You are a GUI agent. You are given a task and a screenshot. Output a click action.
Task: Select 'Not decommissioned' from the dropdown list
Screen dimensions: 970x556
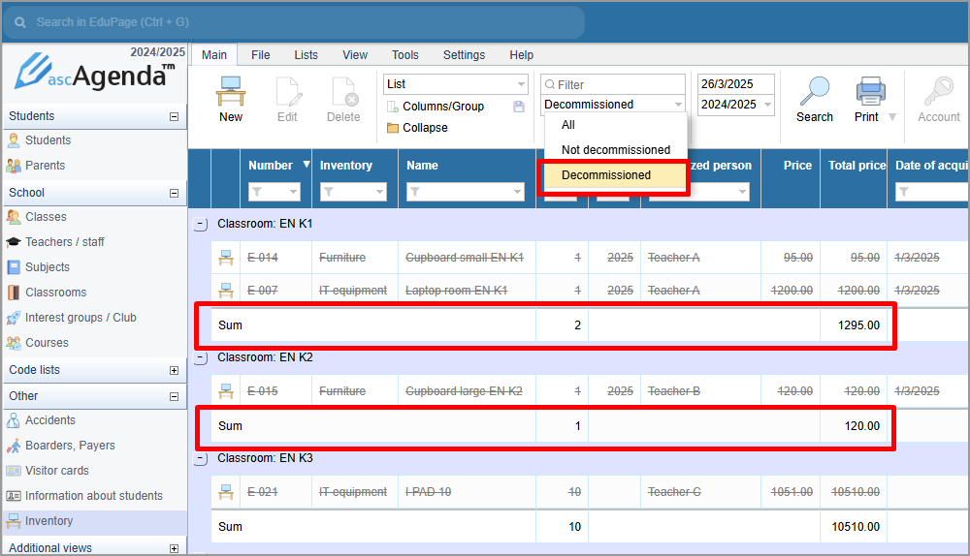(x=615, y=150)
